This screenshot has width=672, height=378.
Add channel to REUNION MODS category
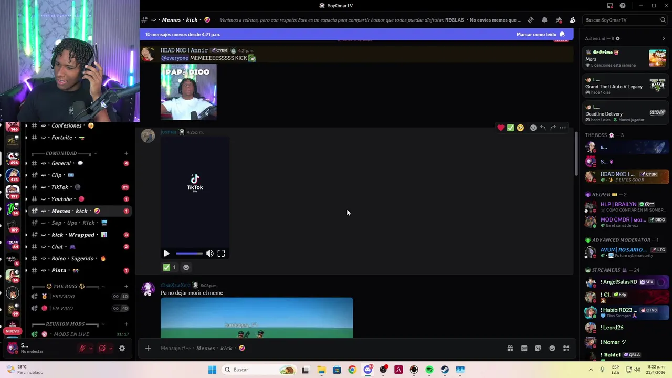point(126,324)
